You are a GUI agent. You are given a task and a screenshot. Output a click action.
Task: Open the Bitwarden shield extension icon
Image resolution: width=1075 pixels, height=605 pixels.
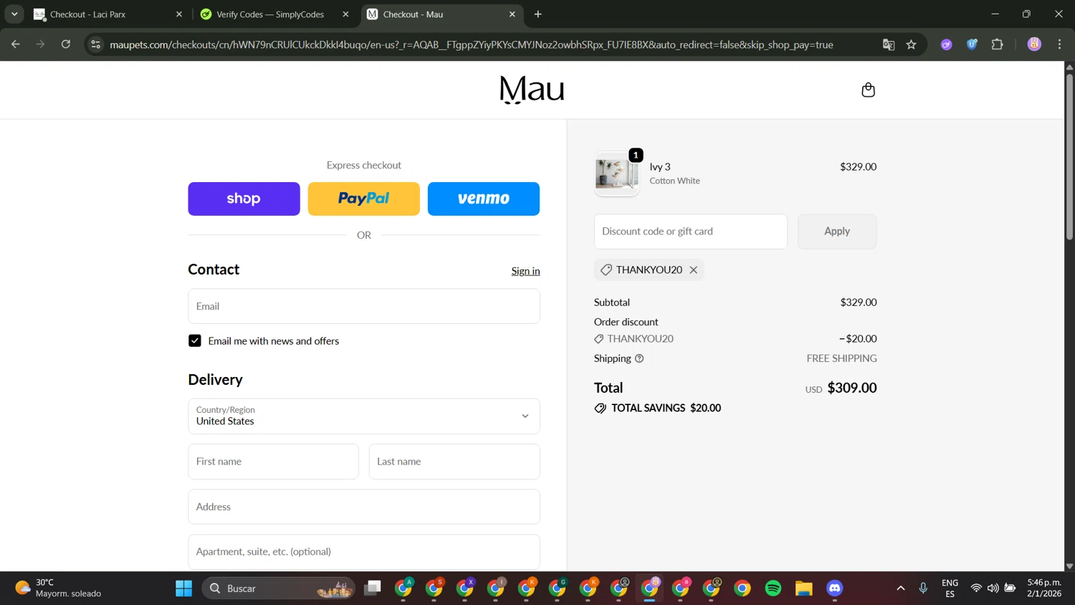[x=972, y=44]
